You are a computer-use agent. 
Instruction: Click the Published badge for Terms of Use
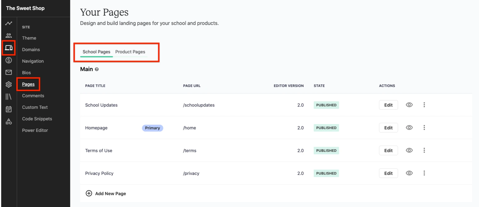point(326,151)
